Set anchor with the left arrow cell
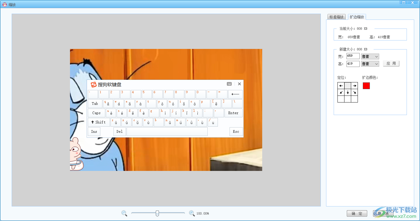The width and height of the screenshot is (420, 221). coord(341,86)
